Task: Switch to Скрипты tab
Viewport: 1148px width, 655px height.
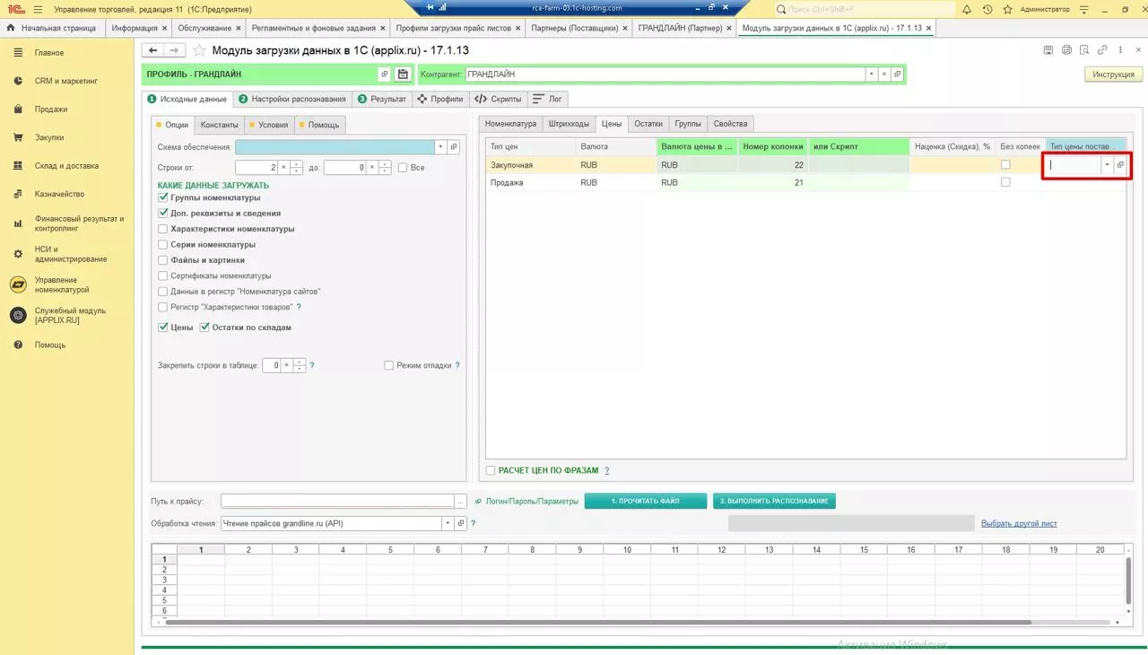Action: point(498,99)
